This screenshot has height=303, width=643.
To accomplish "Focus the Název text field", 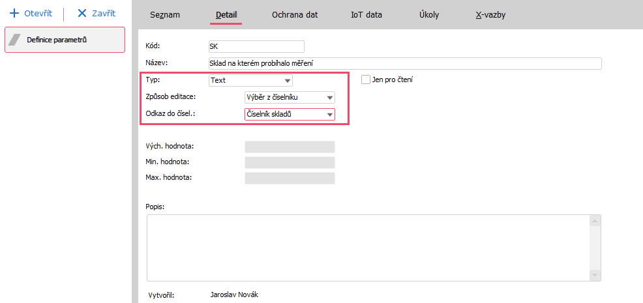I will tap(404, 63).
